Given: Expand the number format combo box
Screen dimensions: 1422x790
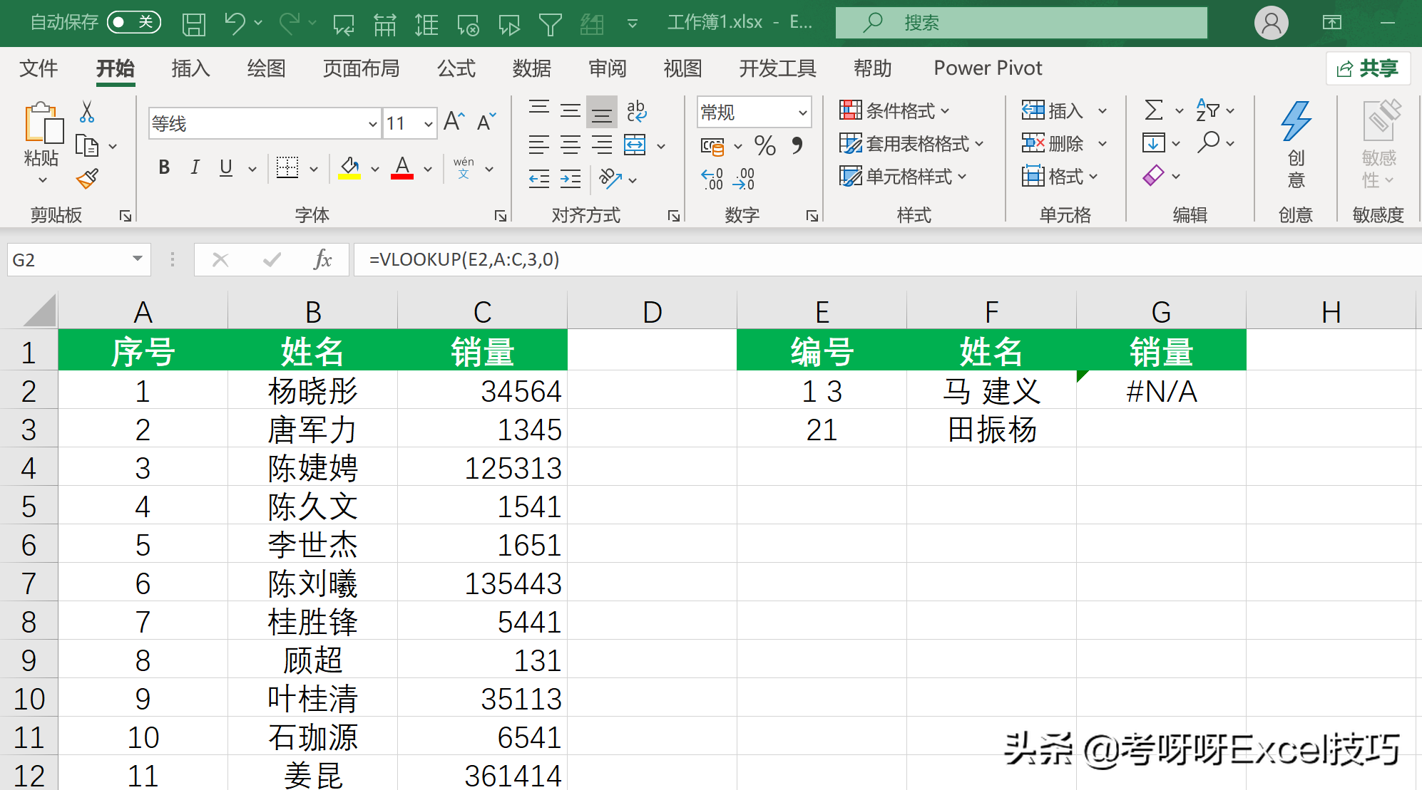Looking at the screenshot, I should pyautogui.click(x=802, y=113).
